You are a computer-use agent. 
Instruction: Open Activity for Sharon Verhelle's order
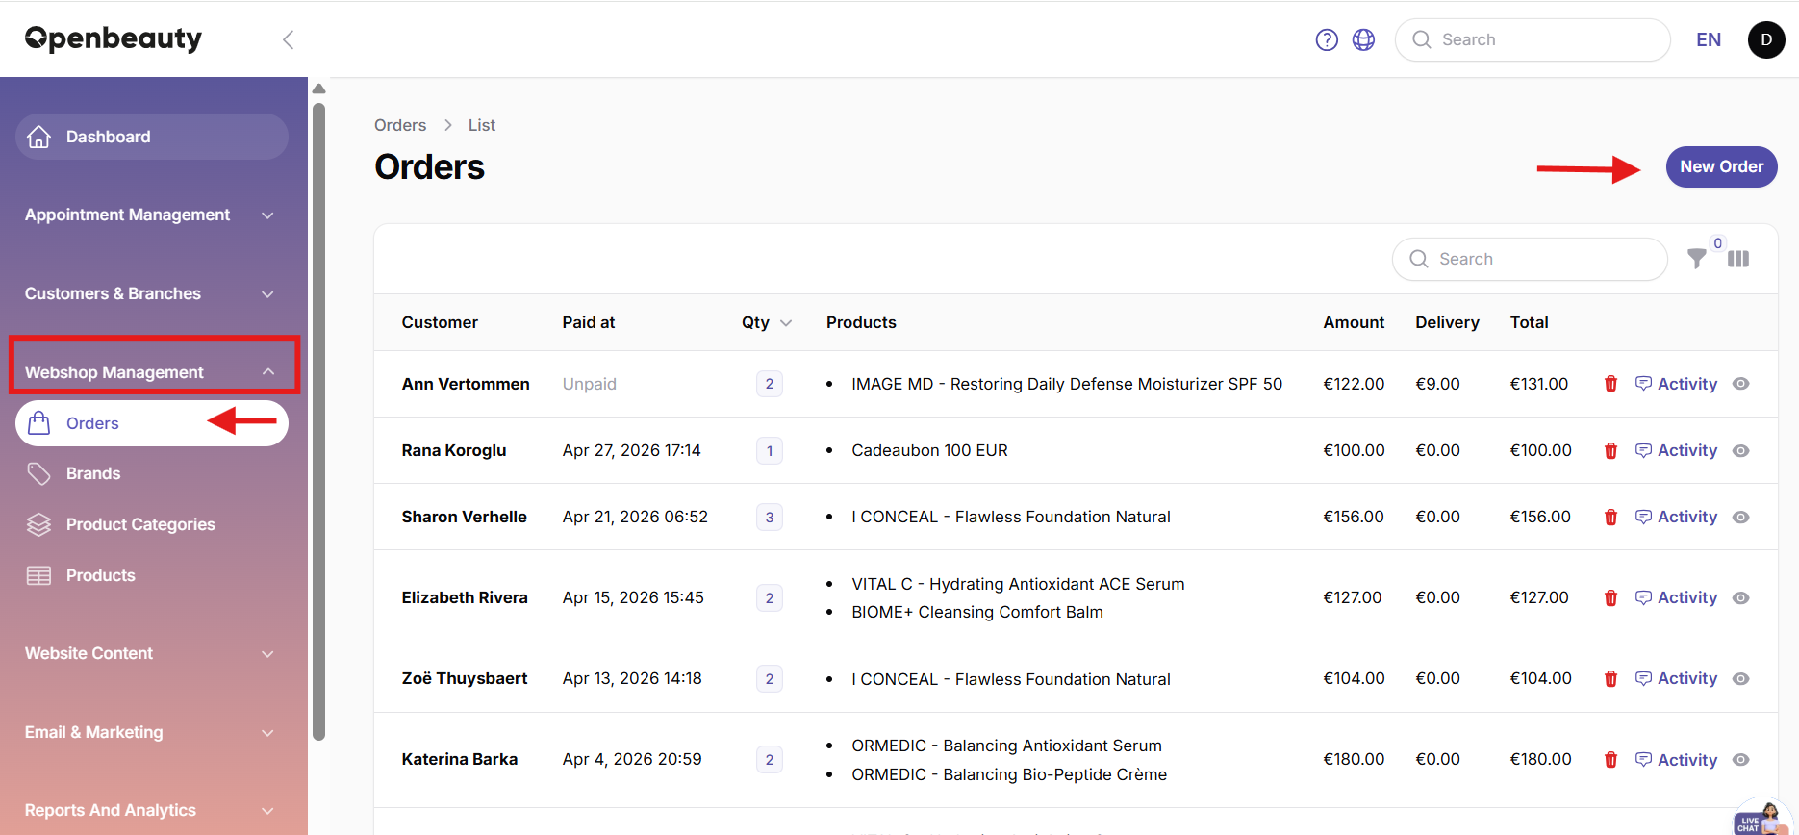1676,517
